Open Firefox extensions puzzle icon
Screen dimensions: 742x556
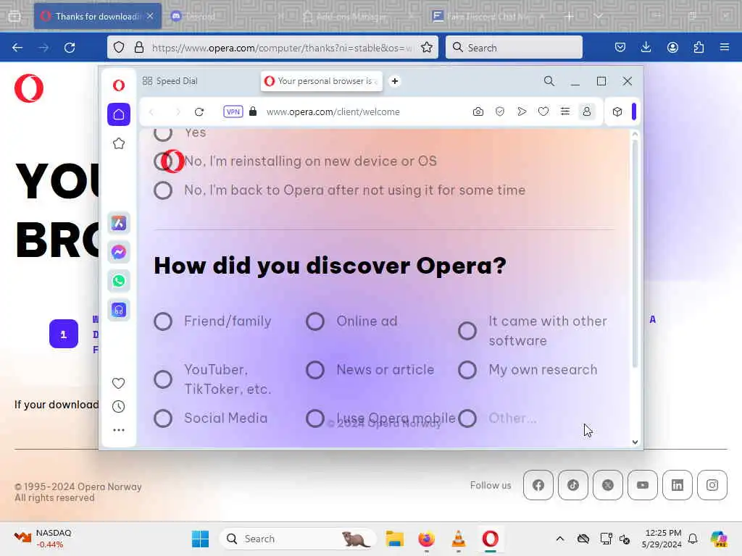699,48
